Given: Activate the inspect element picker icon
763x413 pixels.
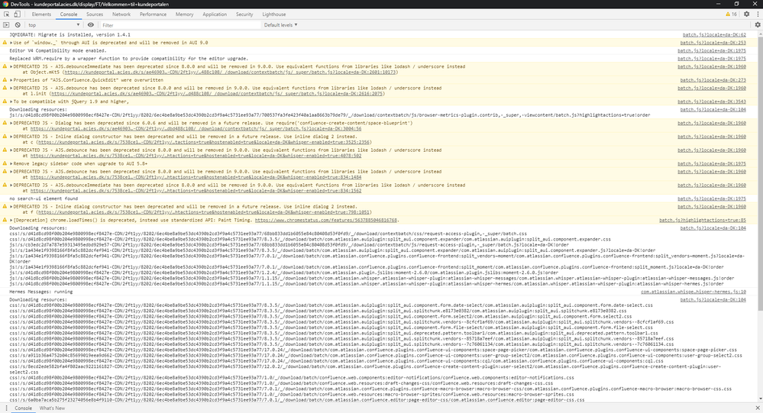Looking at the screenshot, I should pyautogui.click(x=7, y=14).
